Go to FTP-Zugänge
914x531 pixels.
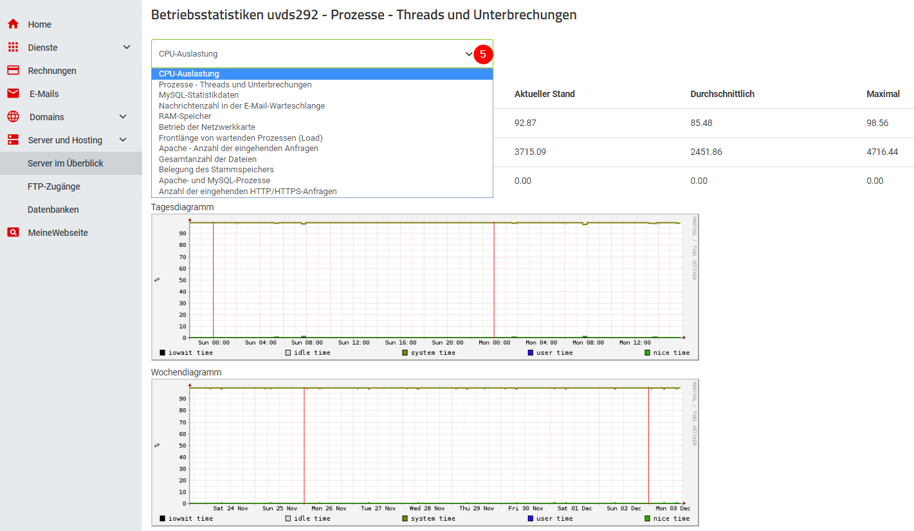coord(54,186)
